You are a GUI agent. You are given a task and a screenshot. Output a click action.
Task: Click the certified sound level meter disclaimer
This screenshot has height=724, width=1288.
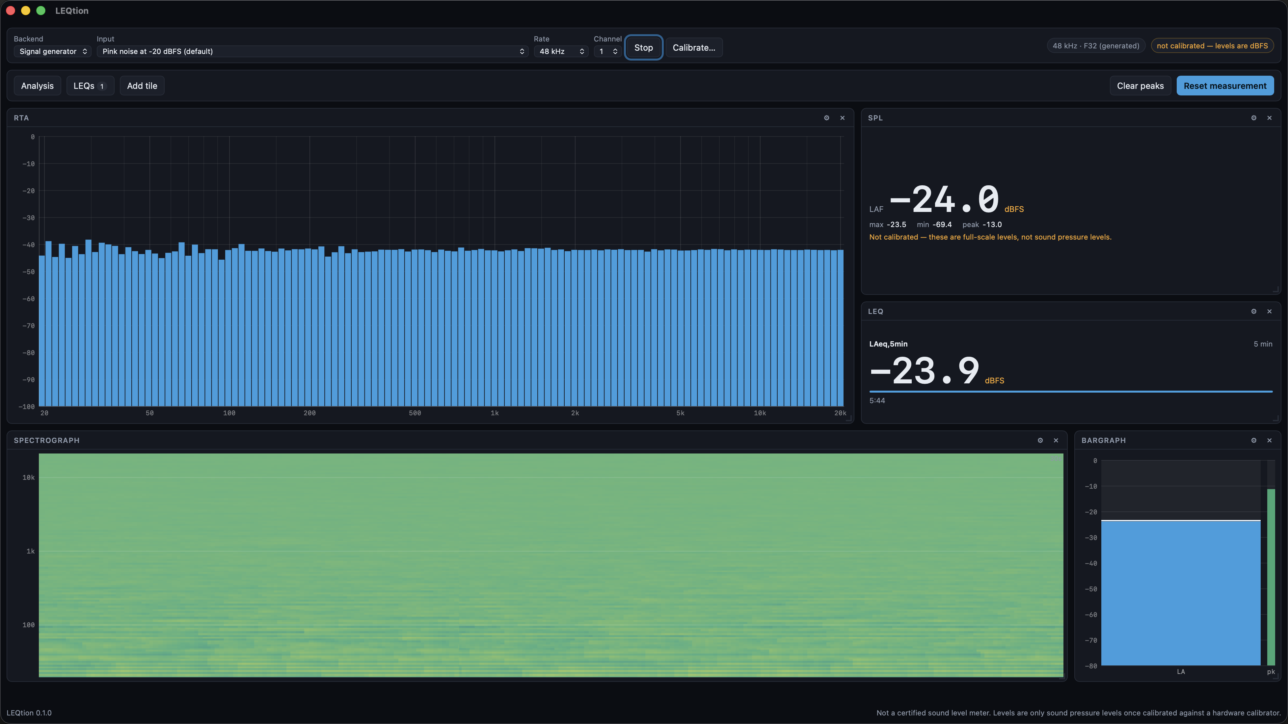1079,713
